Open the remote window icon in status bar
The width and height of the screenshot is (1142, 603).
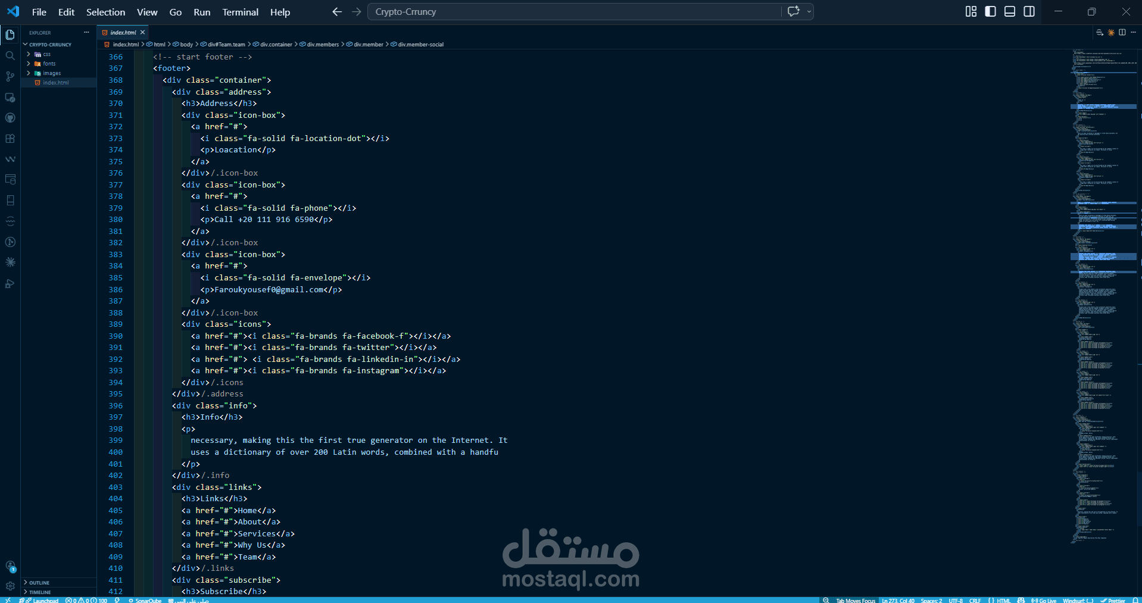point(8,600)
